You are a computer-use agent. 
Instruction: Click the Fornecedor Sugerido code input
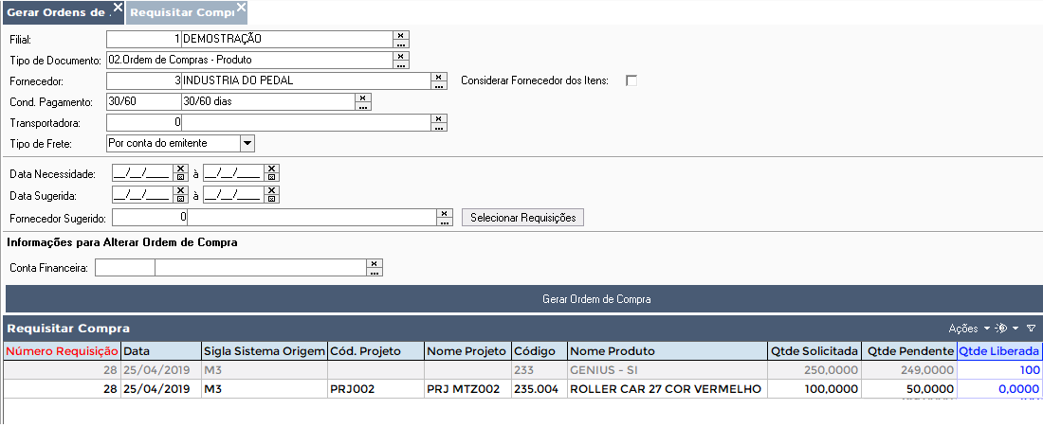(x=150, y=218)
